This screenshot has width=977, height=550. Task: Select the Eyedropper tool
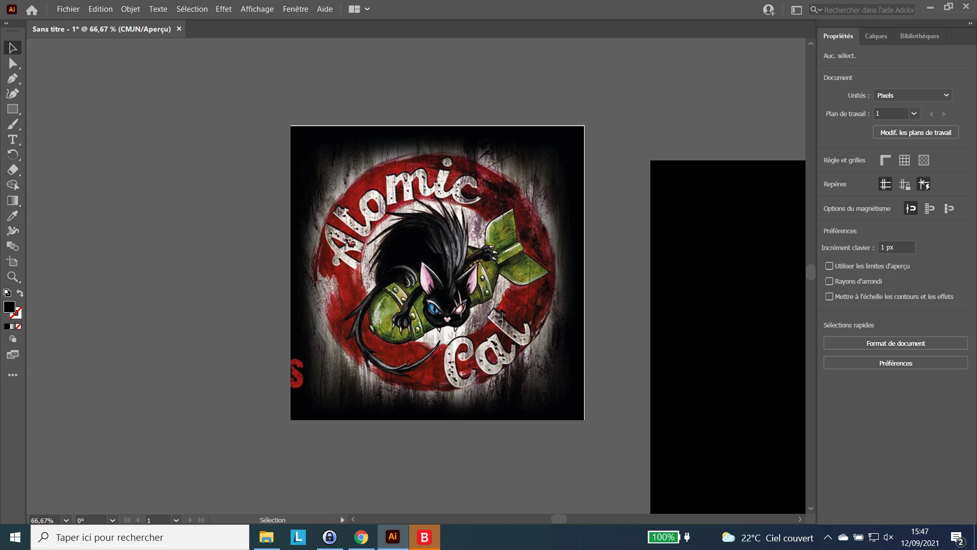13,216
